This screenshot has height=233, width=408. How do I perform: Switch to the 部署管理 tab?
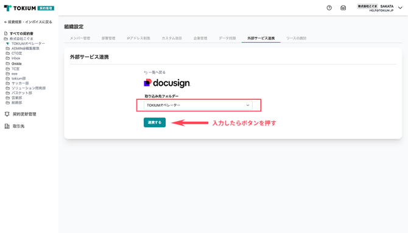108,38
